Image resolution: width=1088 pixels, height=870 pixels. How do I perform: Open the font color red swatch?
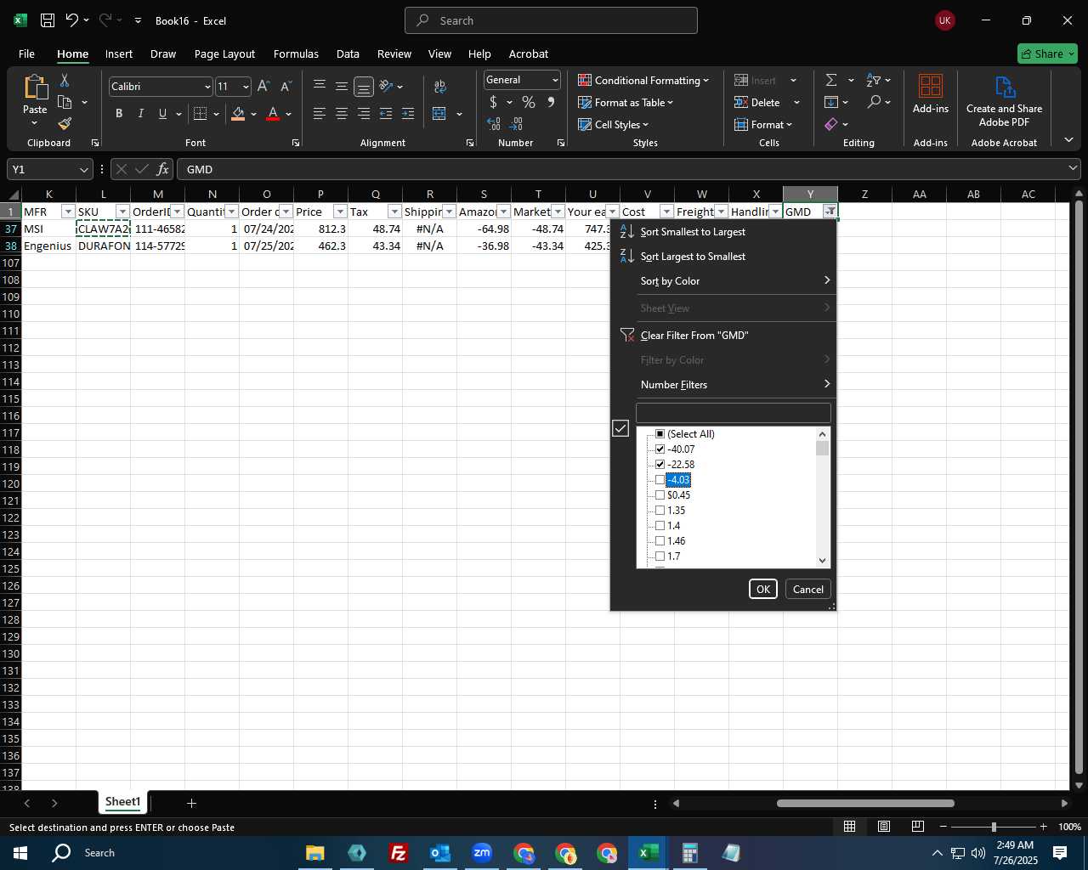point(273,114)
